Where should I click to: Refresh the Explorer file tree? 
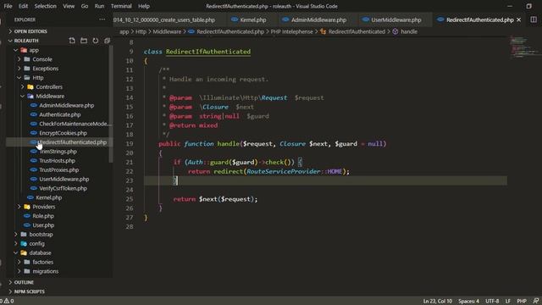click(x=96, y=41)
